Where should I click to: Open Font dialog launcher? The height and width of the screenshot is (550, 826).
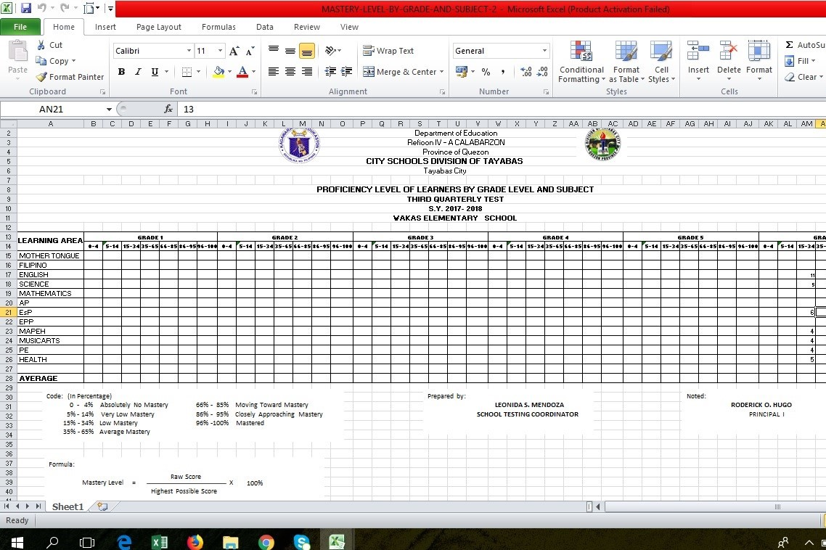(255, 91)
